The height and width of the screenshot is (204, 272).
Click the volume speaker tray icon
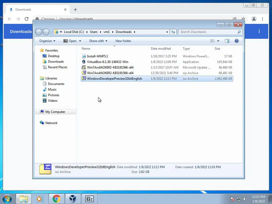click(245, 199)
